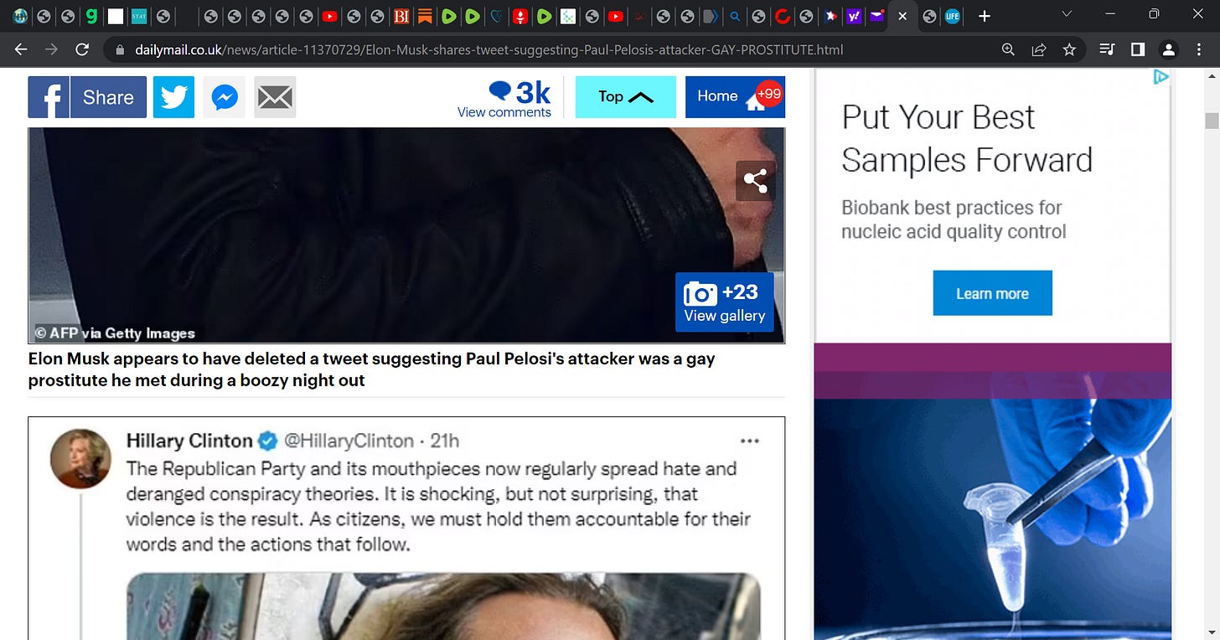1220x640 pixels.
Task: Open the three-dot menu on Hillary Clinton's tweet
Action: [x=749, y=441]
